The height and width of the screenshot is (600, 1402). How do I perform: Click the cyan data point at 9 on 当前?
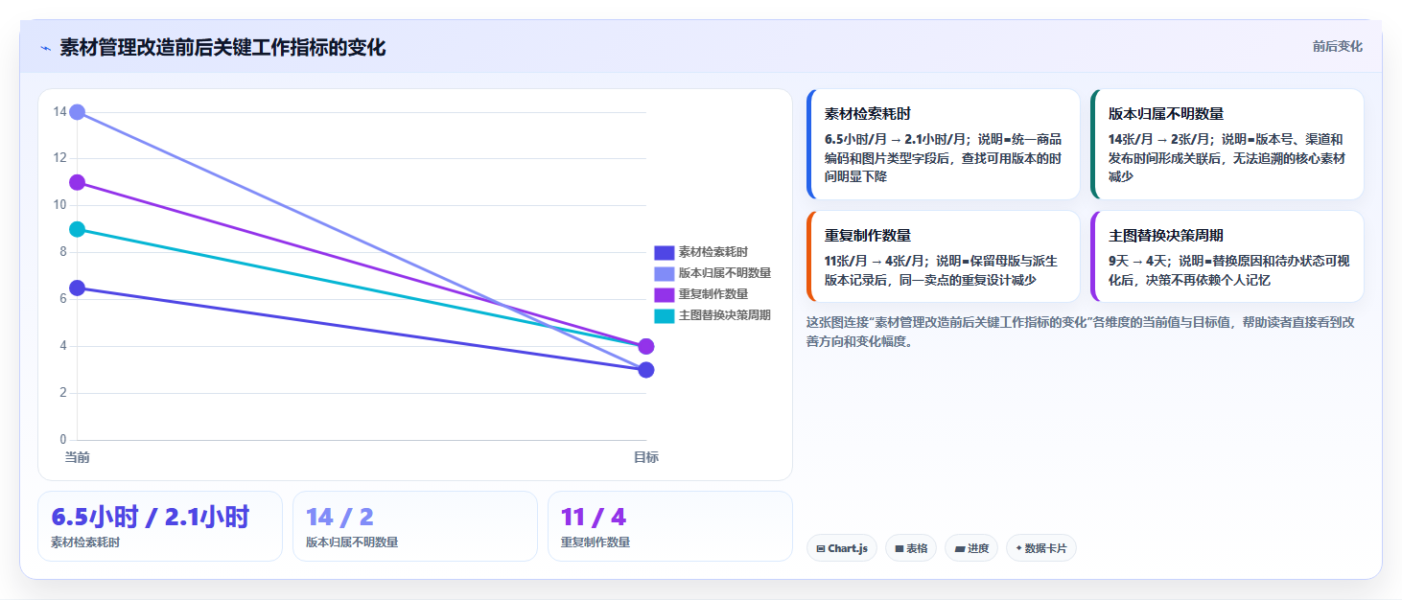coord(78,229)
